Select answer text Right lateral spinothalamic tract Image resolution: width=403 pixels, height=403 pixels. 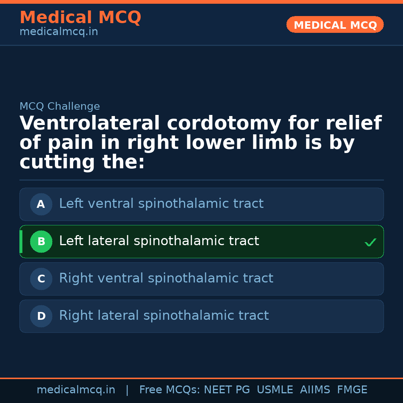click(x=164, y=316)
